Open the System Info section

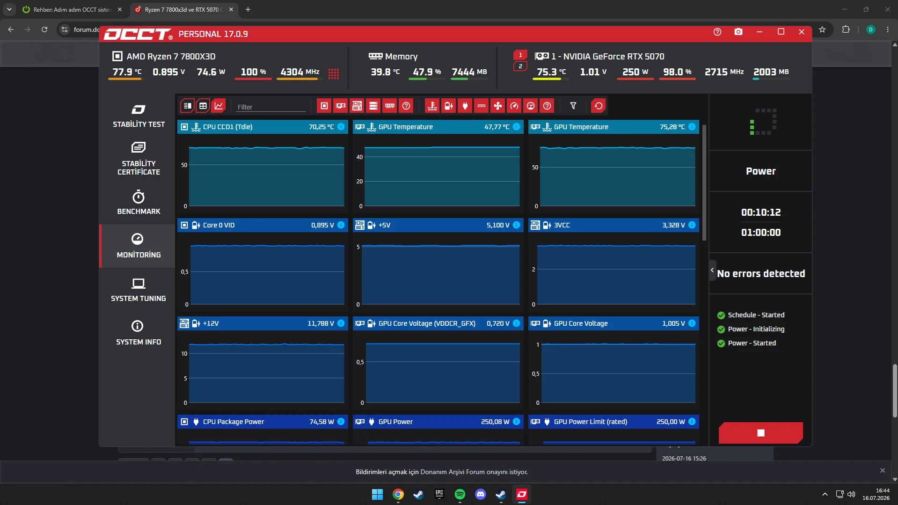[x=139, y=333]
